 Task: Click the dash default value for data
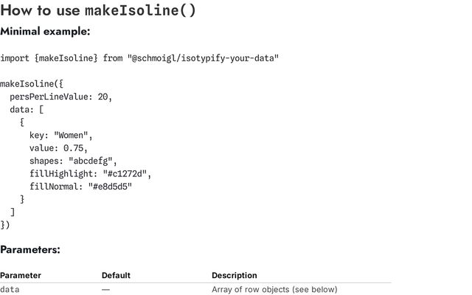tap(105, 289)
